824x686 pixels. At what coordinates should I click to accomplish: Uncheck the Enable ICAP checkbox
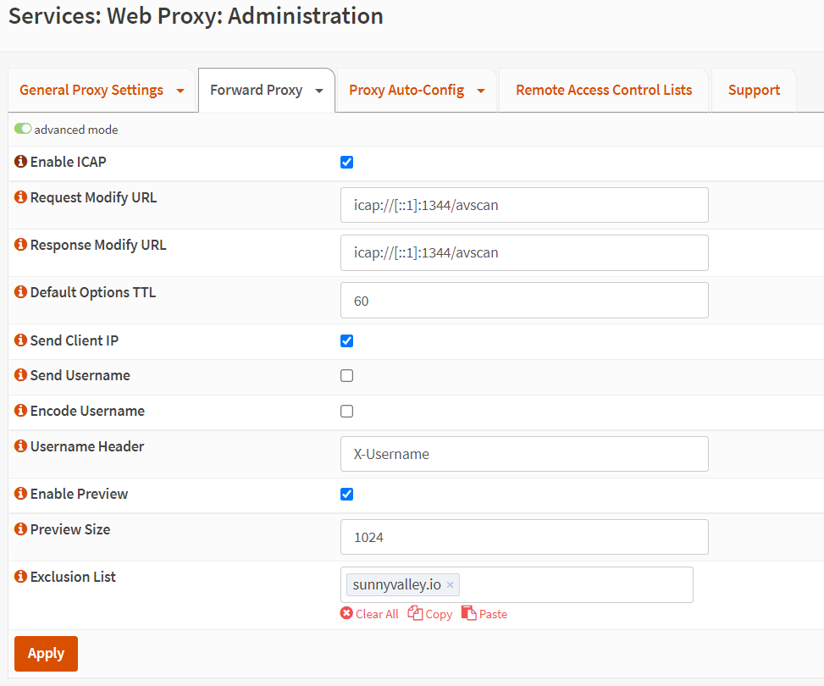[x=346, y=163]
